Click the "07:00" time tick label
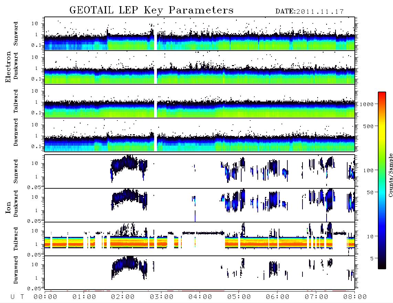The width and height of the screenshot is (393, 303). click(x=317, y=297)
